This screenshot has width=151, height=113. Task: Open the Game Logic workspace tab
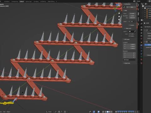[29, 2]
